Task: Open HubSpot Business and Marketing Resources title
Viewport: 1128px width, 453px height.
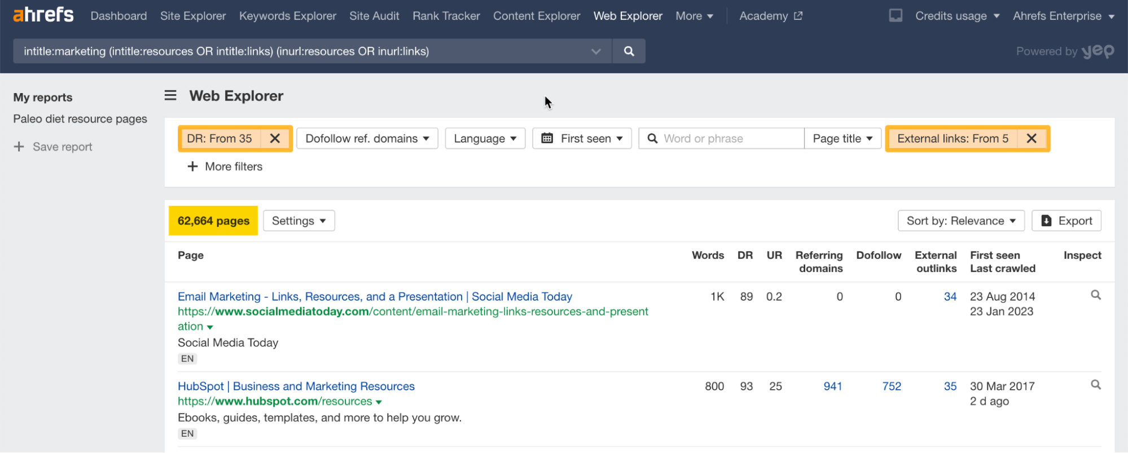Action: point(296,386)
